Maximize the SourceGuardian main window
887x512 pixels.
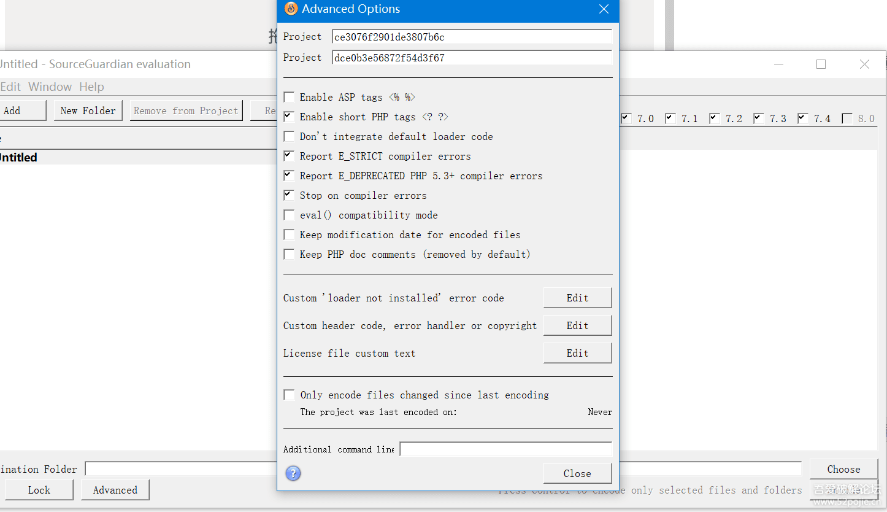(x=821, y=64)
